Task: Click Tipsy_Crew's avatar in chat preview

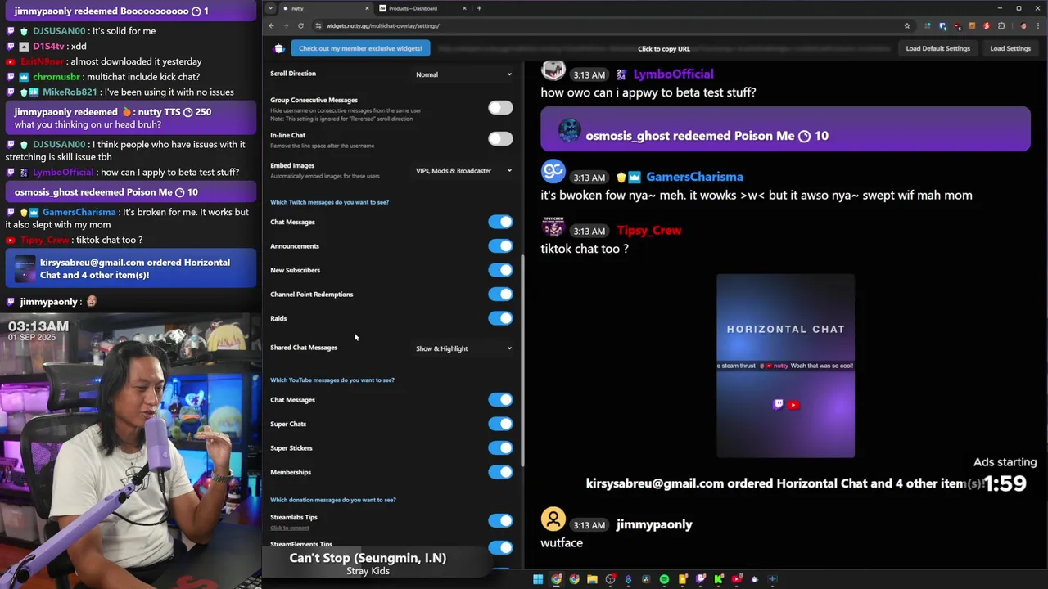Action: [553, 225]
